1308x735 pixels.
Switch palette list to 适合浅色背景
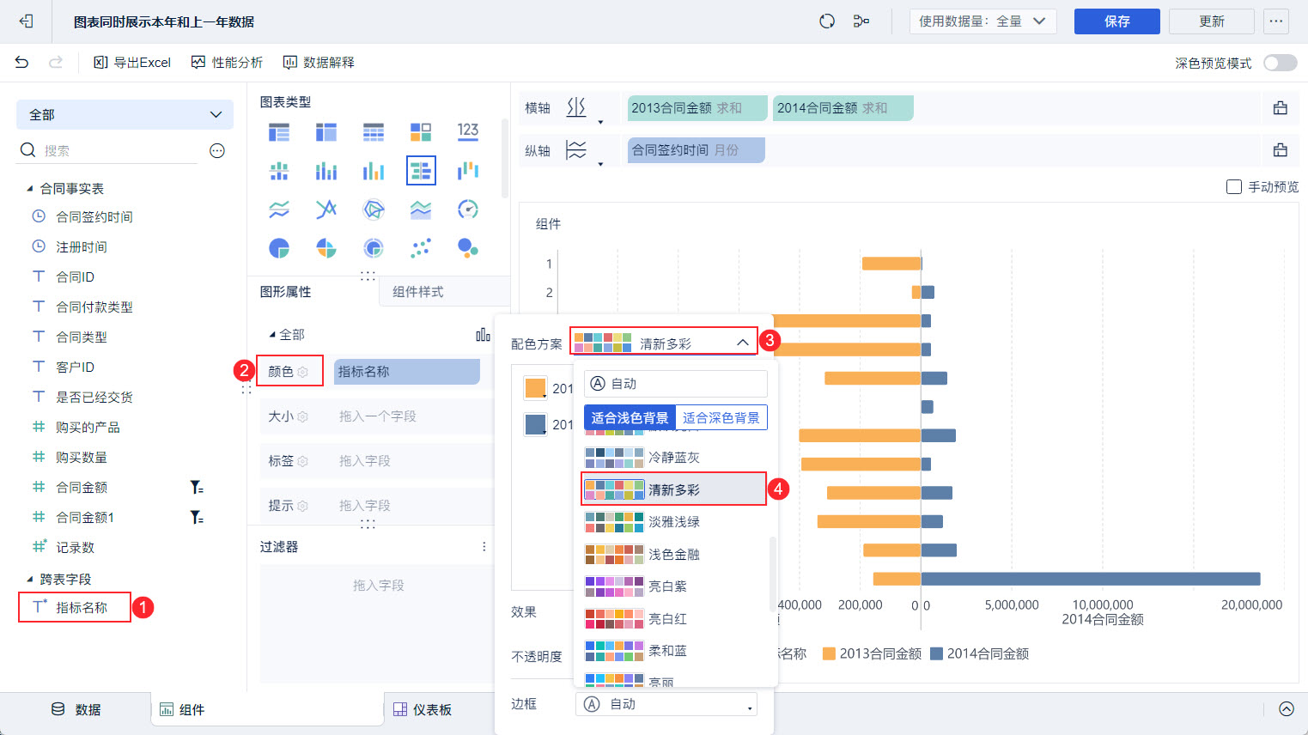pos(630,418)
